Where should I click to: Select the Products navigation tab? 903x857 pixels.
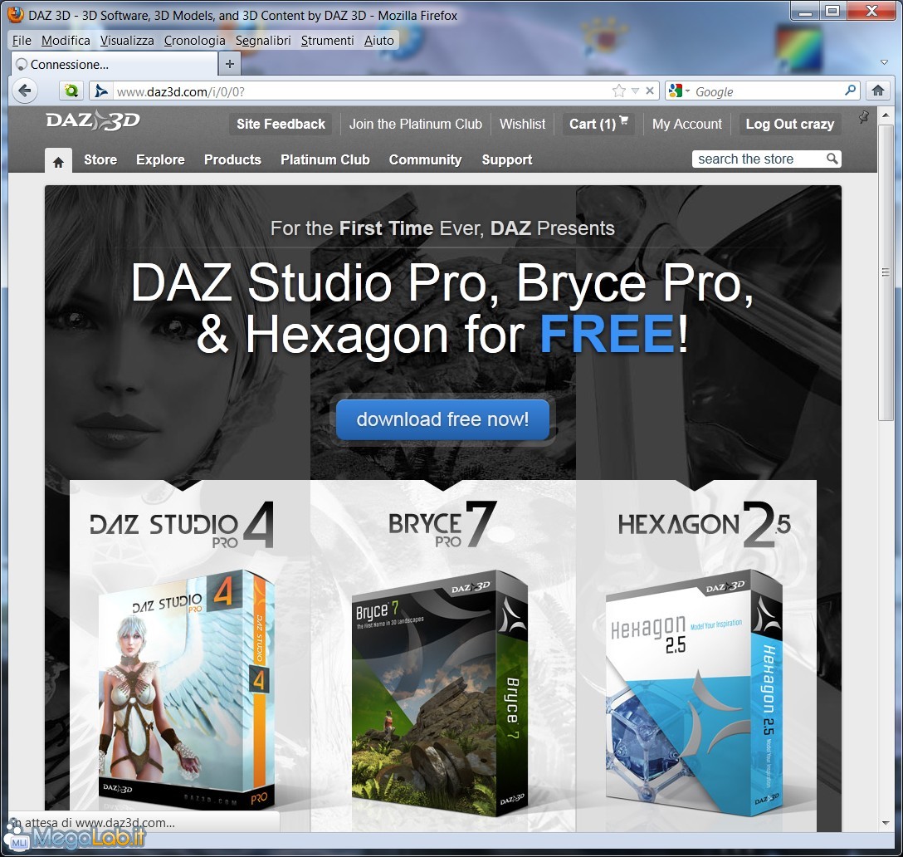[232, 159]
